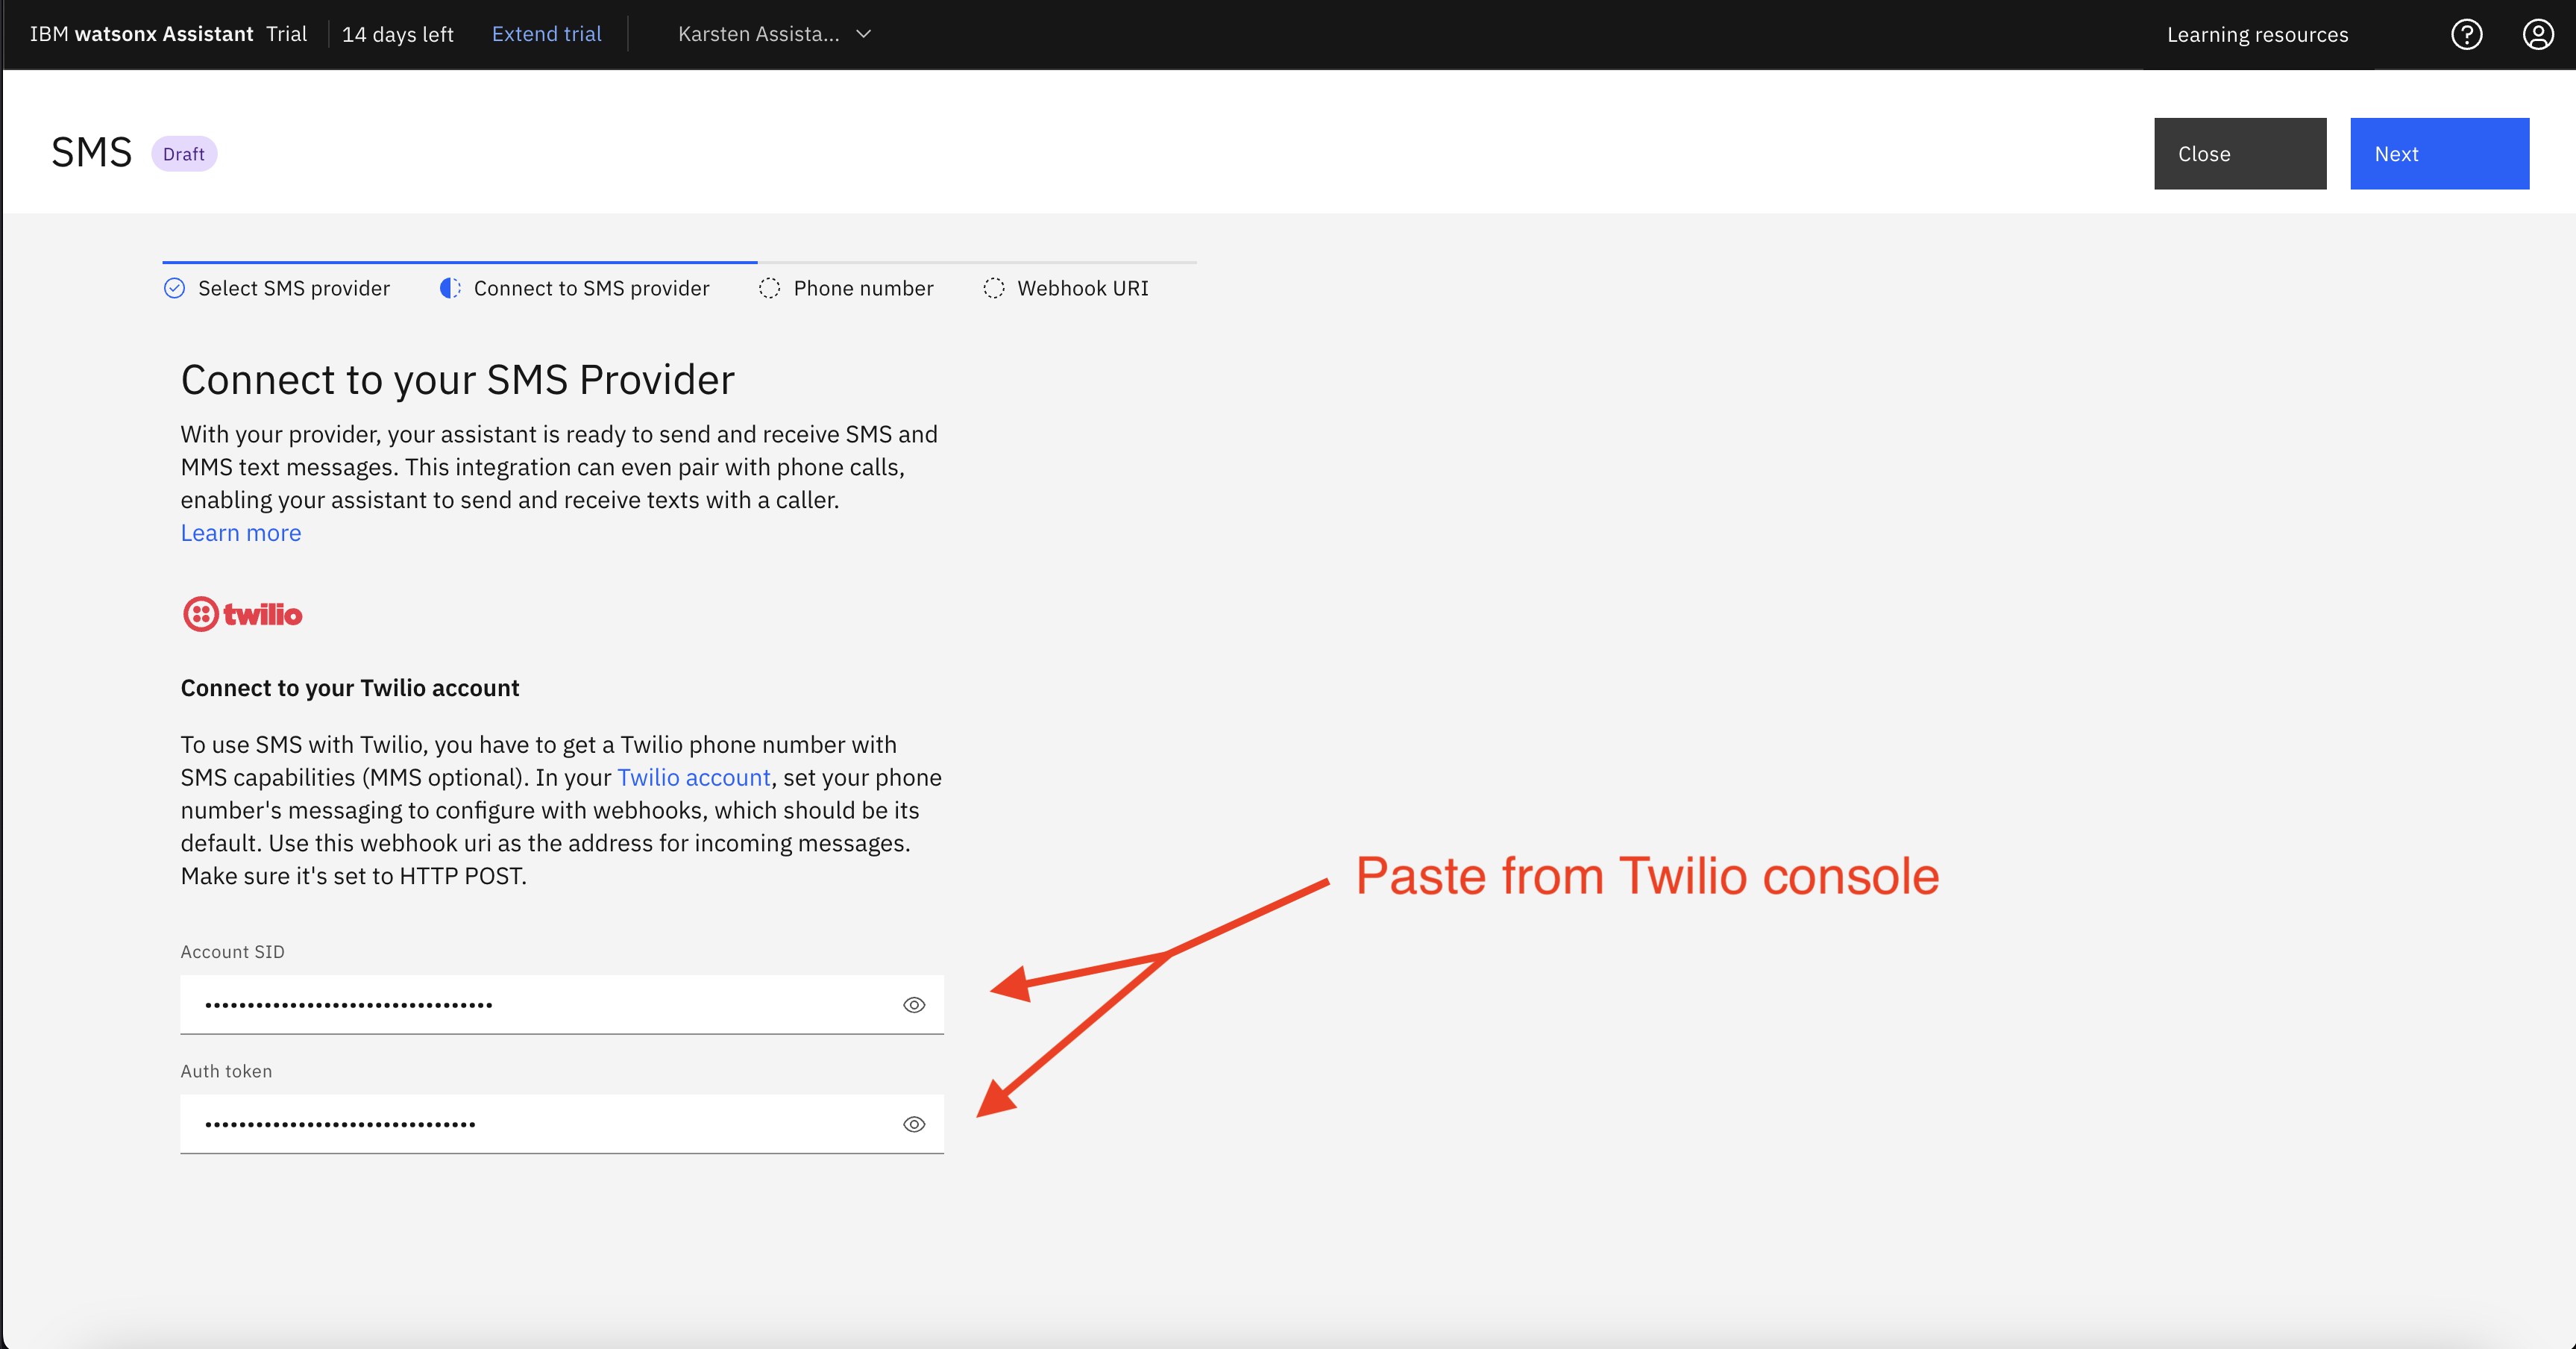2576x1349 pixels.
Task: Open the help question-mark icon
Action: [2466, 34]
